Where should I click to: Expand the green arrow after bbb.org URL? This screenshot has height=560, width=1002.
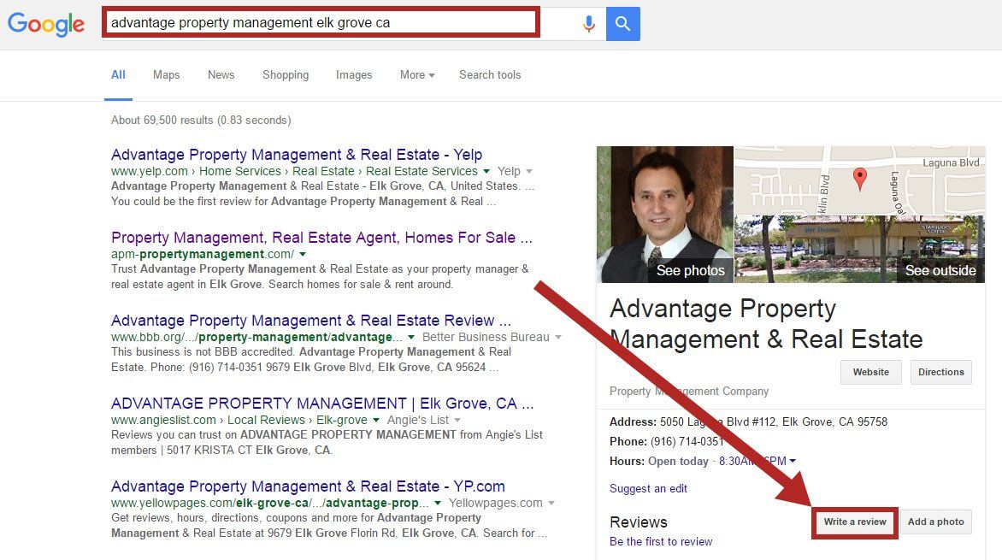coord(411,337)
